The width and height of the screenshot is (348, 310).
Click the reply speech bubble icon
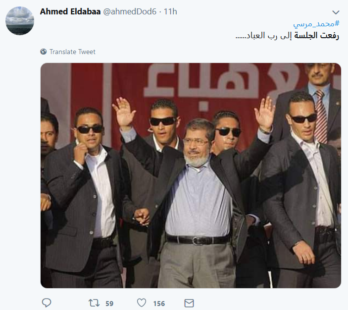tap(47, 303)
